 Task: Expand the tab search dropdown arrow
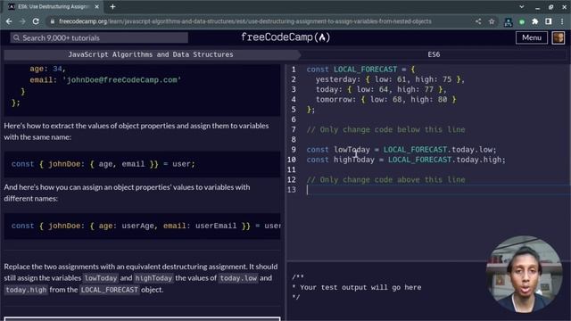point(522,6)
